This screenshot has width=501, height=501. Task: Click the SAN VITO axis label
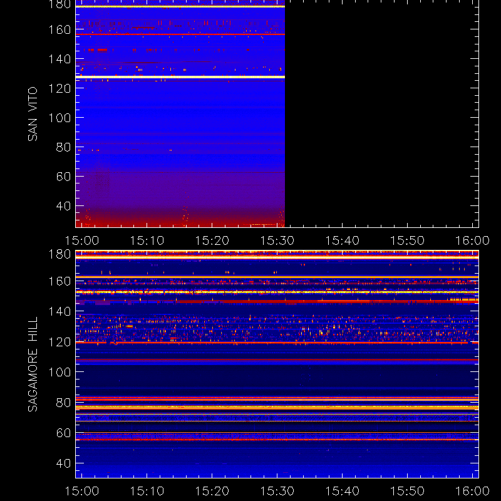point(33,114)
